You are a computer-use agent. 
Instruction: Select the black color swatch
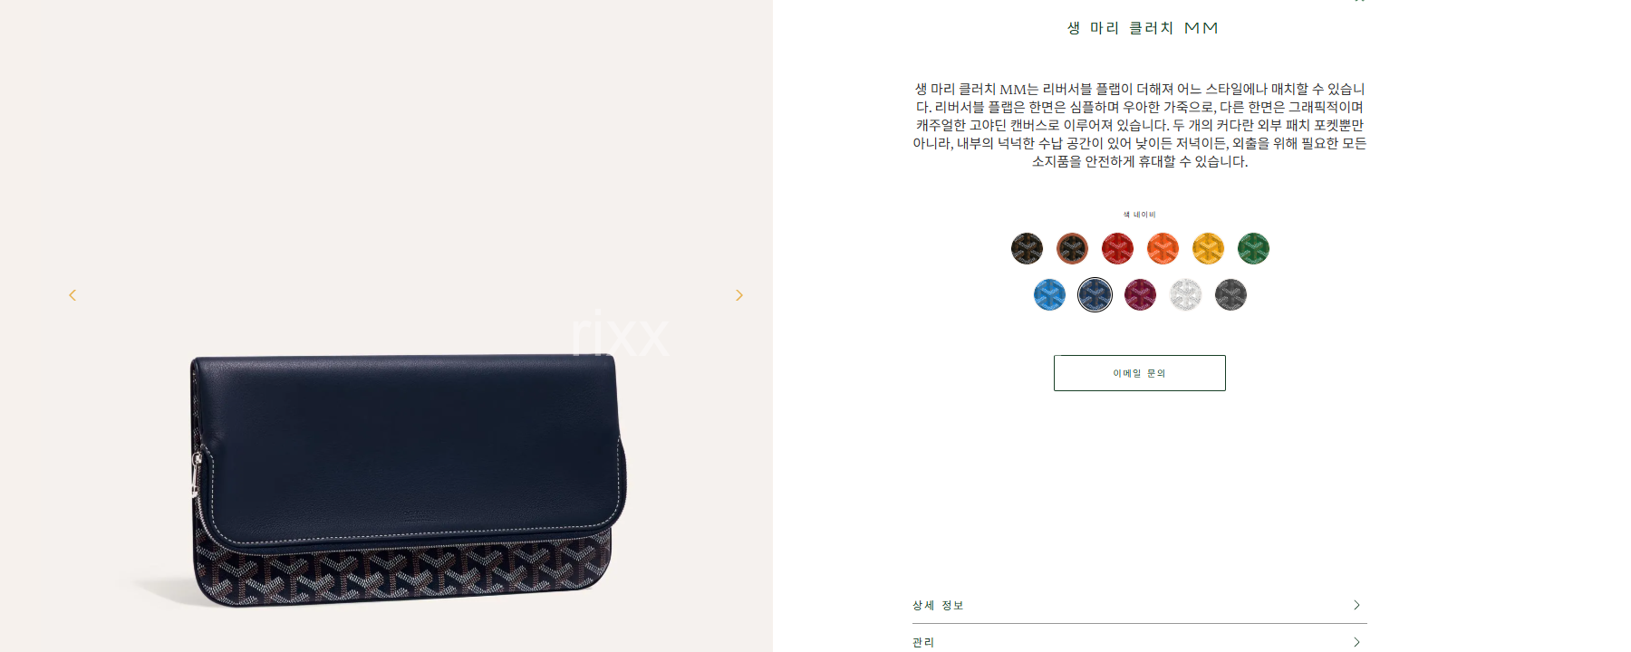tap(1027, 248)
